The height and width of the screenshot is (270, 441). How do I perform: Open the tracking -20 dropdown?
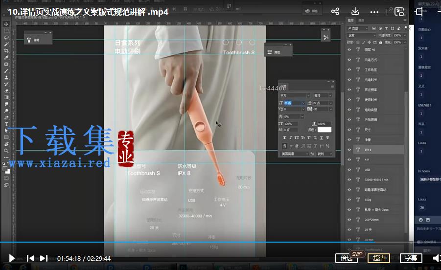tap(331, 109)
